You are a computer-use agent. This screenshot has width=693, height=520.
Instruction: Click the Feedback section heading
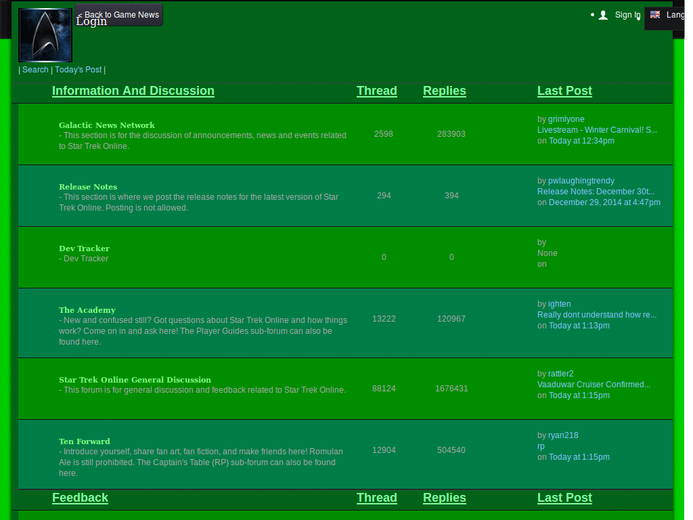tap(80, 498)
